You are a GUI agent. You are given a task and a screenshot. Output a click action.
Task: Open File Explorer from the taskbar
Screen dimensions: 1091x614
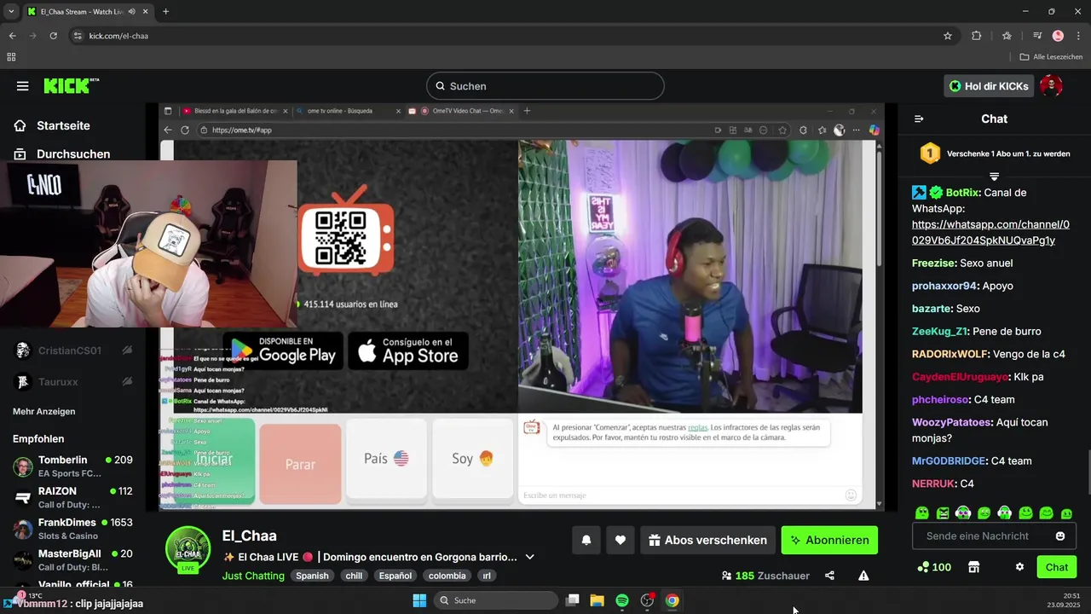[x=597, y=600]
